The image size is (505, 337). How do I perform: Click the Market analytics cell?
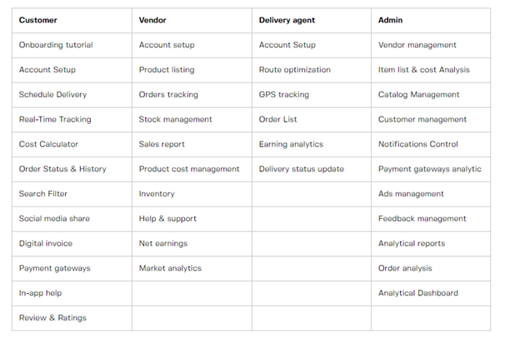click(170, 269)
